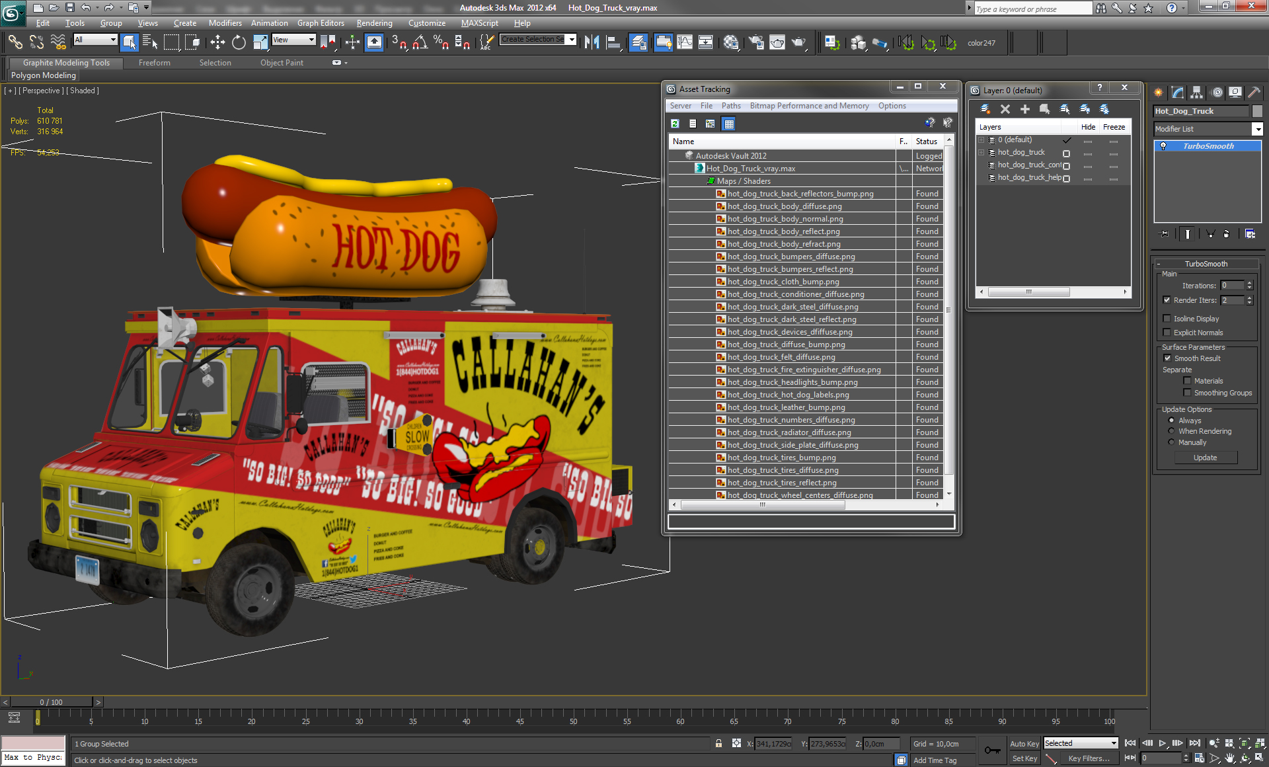This screenshot has width=1269, height=767.
Task: Open the Modifiers menu
Action: point(225,23)
